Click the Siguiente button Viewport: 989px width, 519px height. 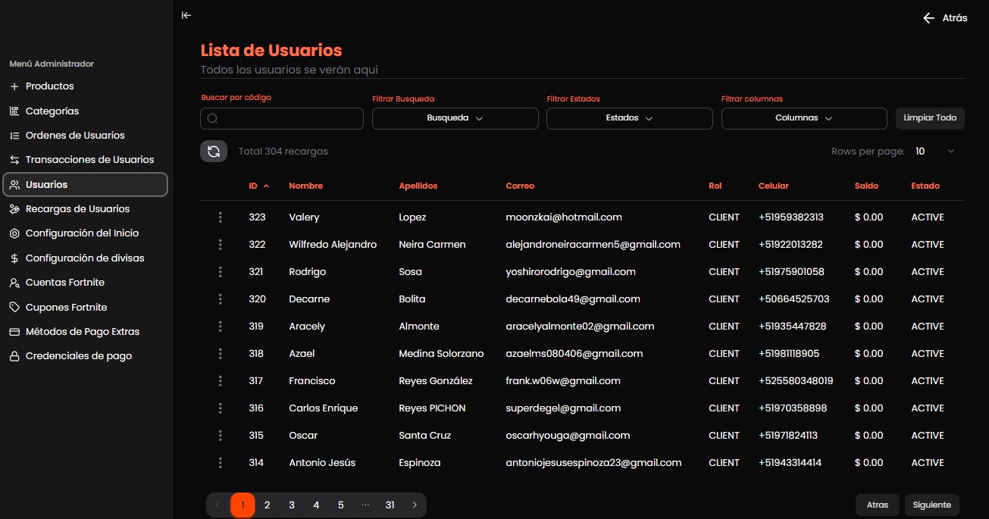click(x=932, y=505)
